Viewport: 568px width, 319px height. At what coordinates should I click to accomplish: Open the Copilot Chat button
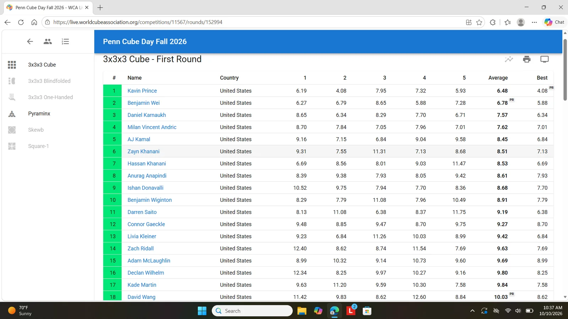point(554,22)
